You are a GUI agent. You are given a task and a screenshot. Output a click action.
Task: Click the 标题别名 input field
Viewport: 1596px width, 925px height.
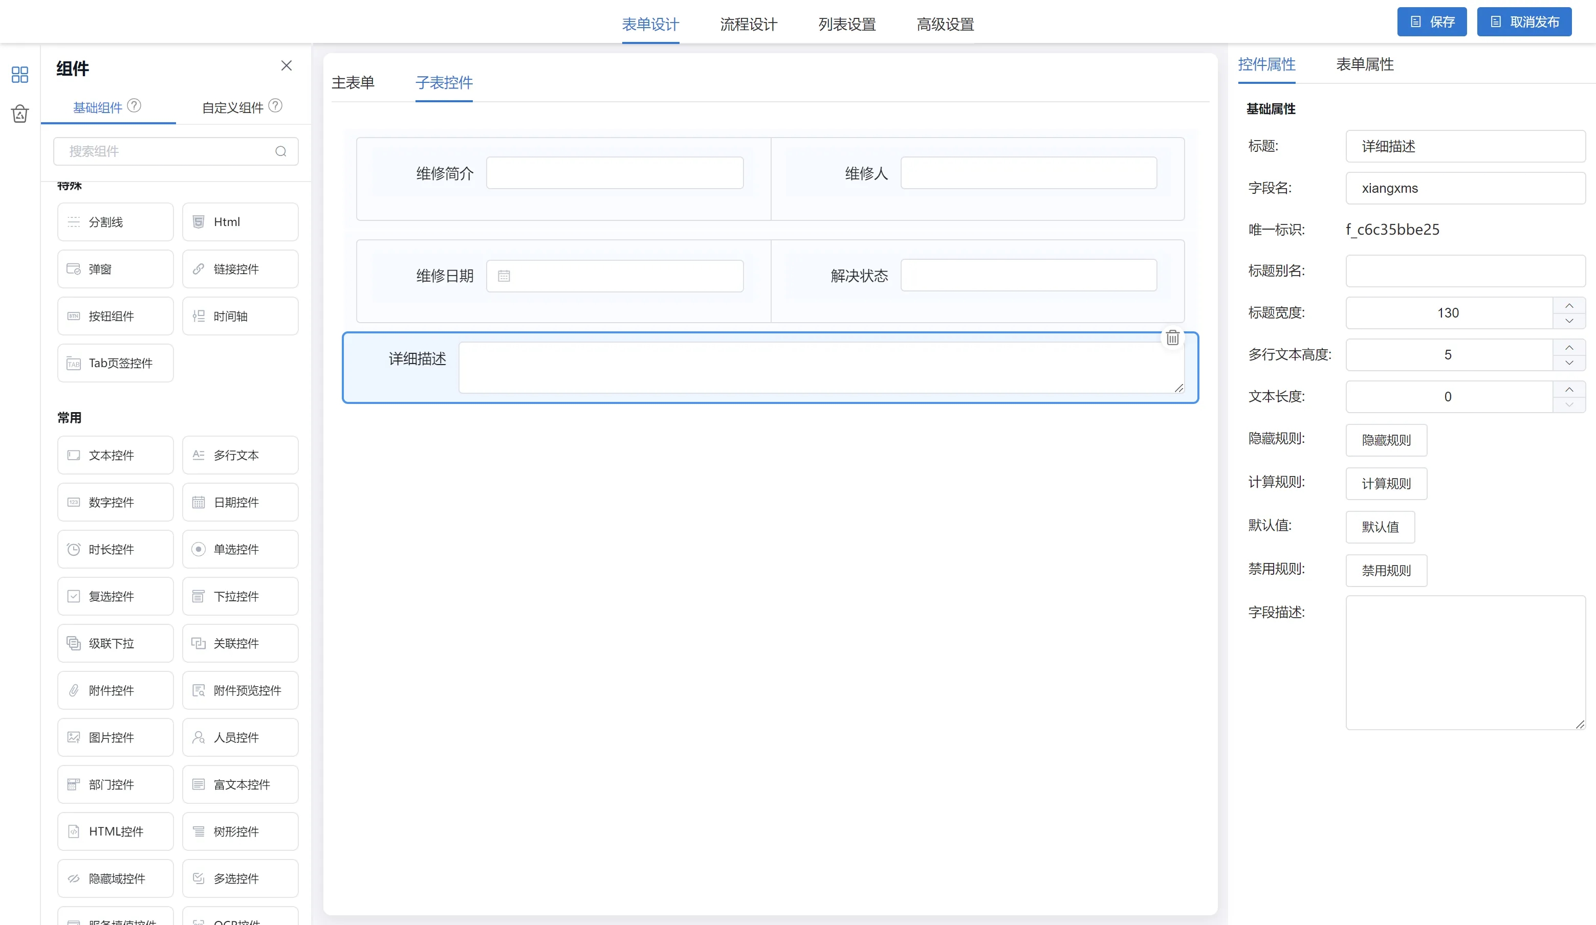(x=1465, y=272)
